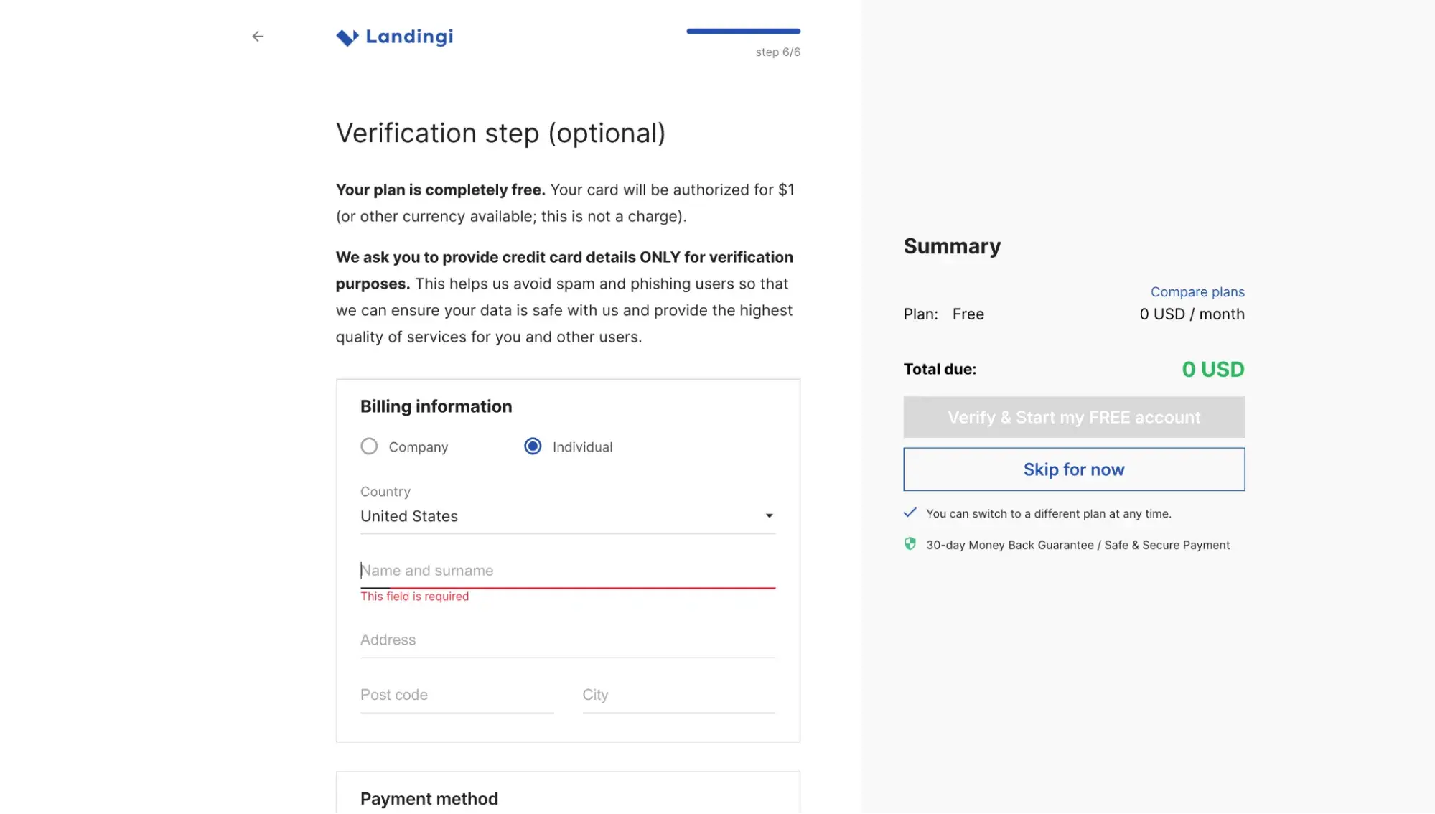The width and height of the screenshot is (1435, 814).
Task: Click the 'Payment method' heading
Action: tap(429, 799)
